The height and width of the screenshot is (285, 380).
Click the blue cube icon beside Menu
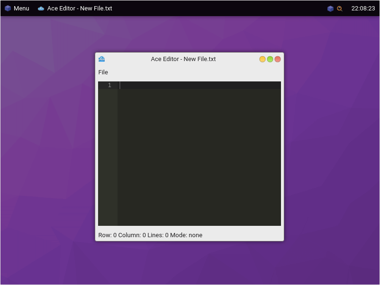[8, 8]
